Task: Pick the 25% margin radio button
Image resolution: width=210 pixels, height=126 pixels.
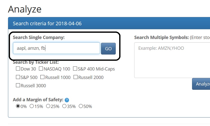Action: (x=48, y=106)
